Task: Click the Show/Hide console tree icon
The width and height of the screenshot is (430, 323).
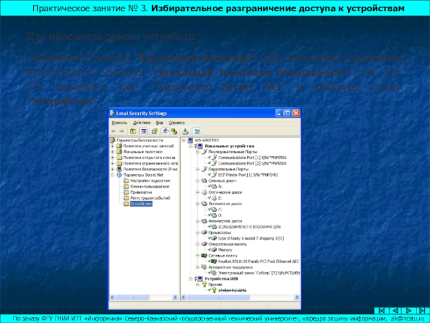Action: click(144, 131)
